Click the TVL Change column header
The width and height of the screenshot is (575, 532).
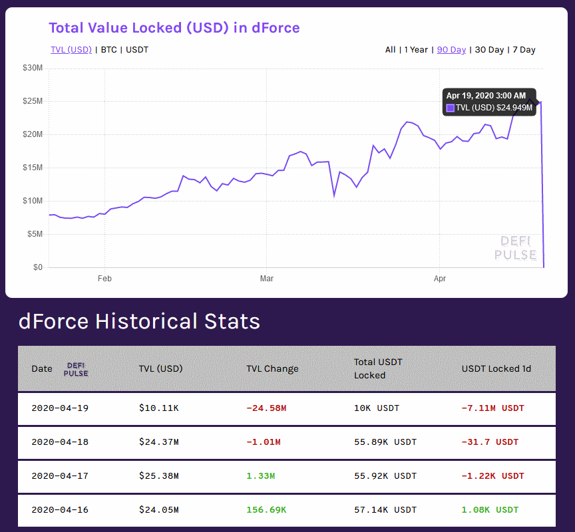(272, 368)
